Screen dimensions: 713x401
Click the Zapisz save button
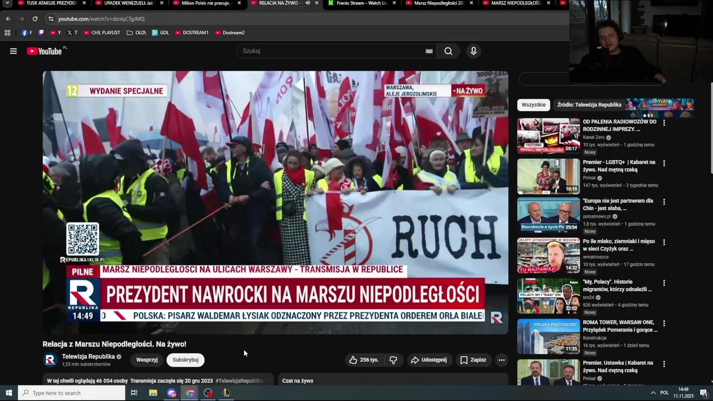point(473,360)
